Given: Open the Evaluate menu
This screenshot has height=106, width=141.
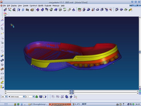Looking at the screenshot, I should click(x=48, y=6).
